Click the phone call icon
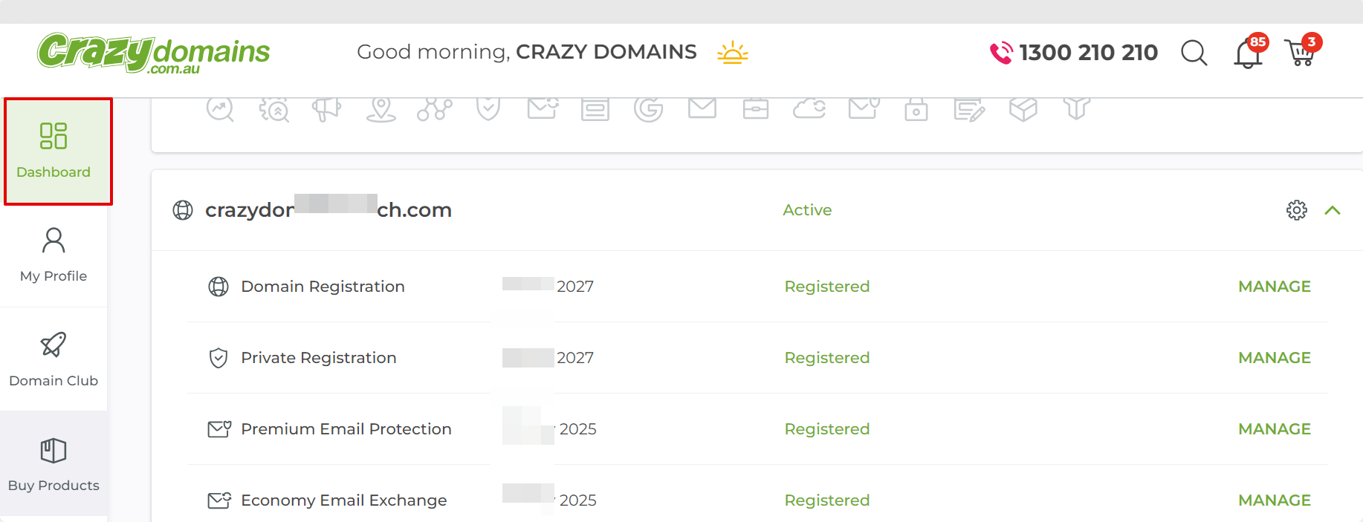 coord(1001,53)
